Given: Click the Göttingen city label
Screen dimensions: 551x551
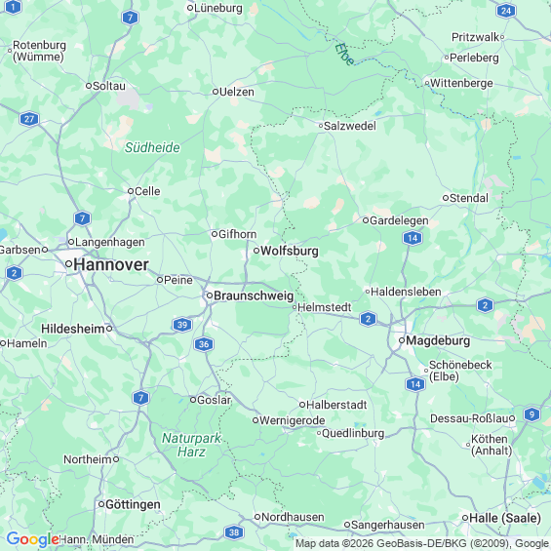Looking at the screenshot, I should [x=133, y=504].
